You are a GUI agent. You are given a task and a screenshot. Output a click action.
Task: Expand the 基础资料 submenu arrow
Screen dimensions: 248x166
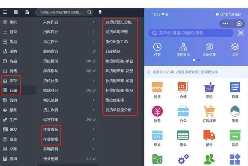[x=94, y=149]
